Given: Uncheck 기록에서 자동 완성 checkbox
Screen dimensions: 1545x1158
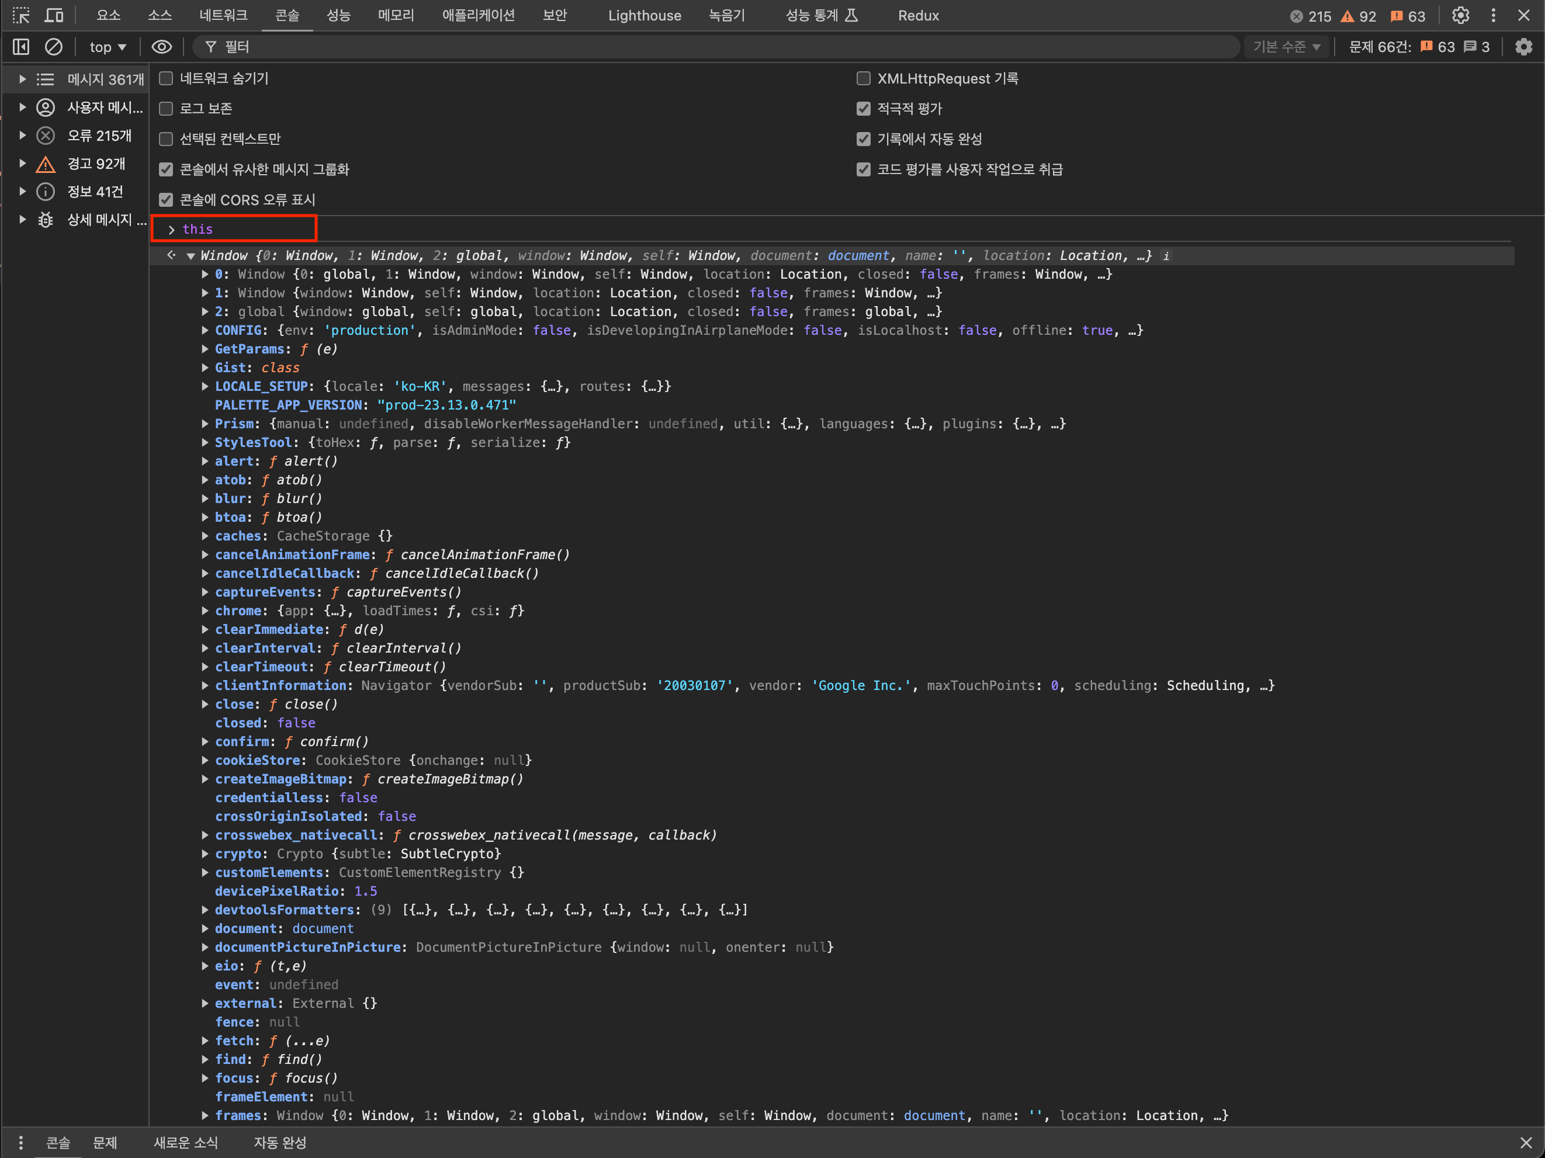Looking at the screenshot, I should tap(863, 139).
